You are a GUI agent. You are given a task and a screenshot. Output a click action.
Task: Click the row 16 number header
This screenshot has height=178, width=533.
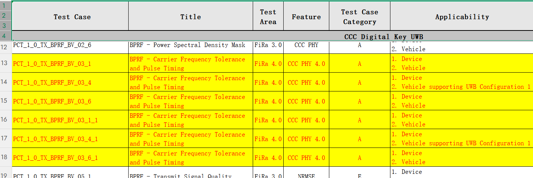click(x=5, y=120)
